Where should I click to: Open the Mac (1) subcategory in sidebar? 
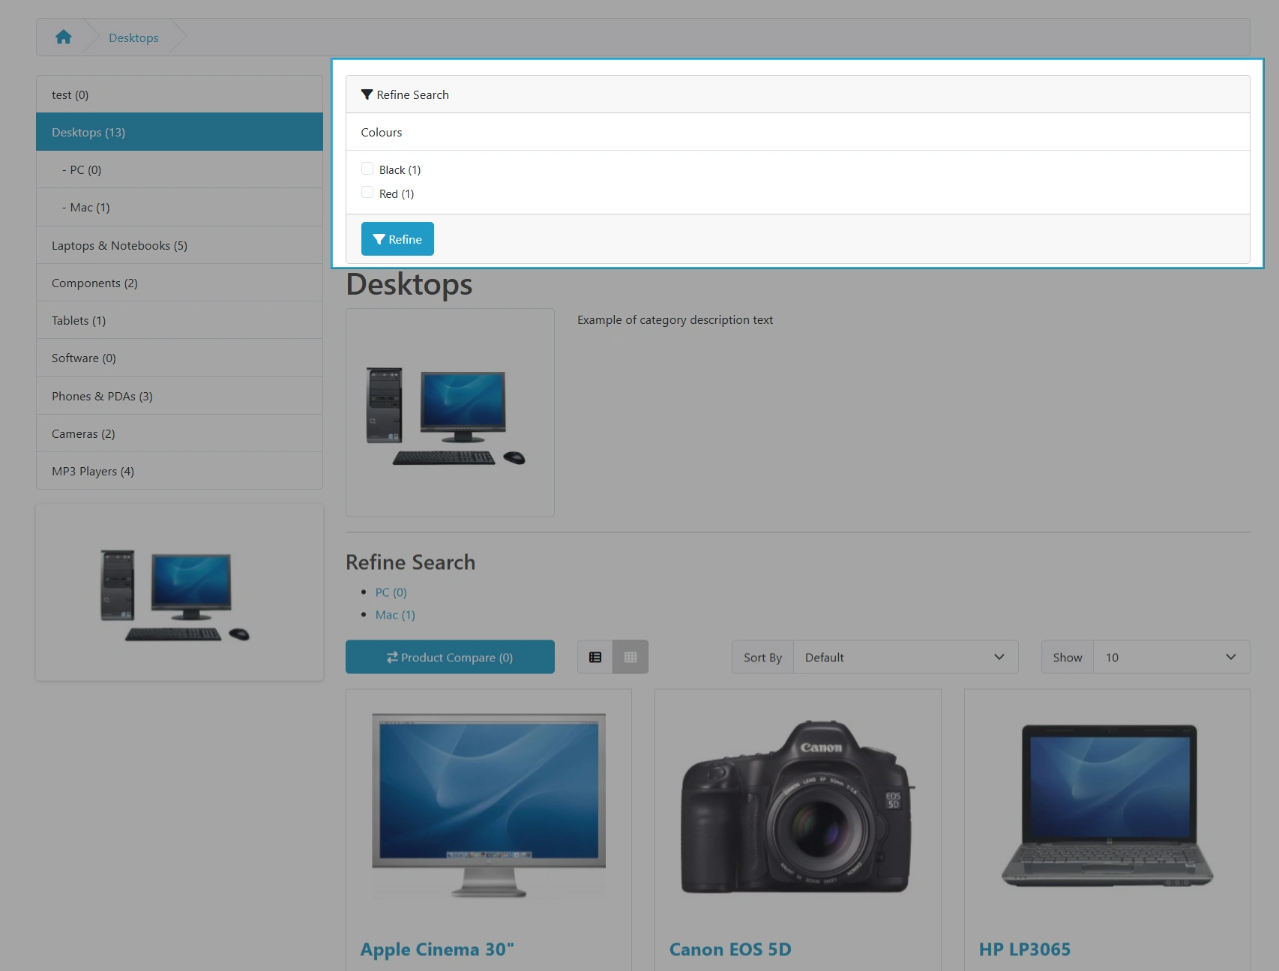(179, 207)
